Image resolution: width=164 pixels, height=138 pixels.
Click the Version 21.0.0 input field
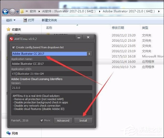pos(52,88)
